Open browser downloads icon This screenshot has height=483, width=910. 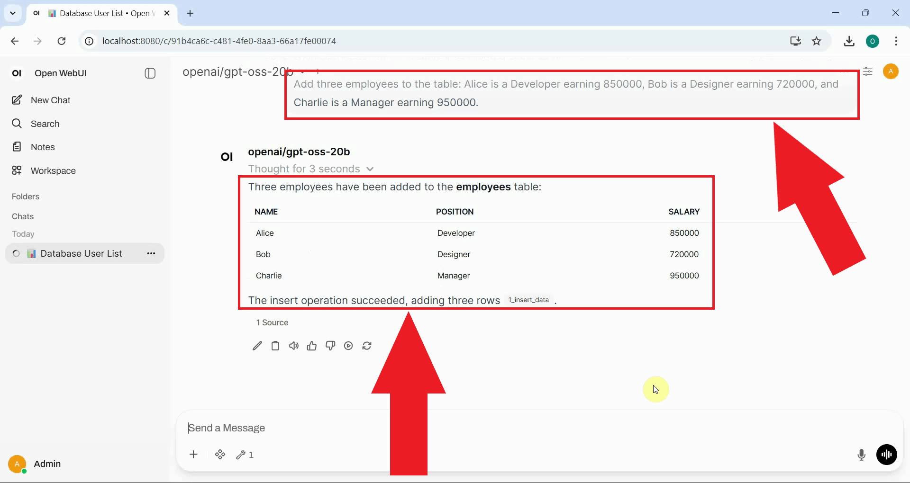click(x=849, y=41)
